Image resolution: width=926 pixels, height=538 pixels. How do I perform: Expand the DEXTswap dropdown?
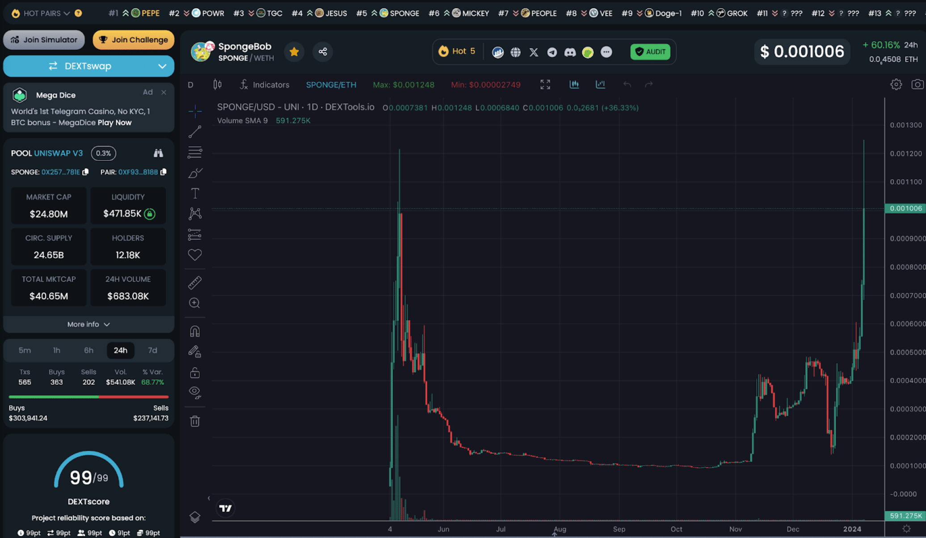162,66
